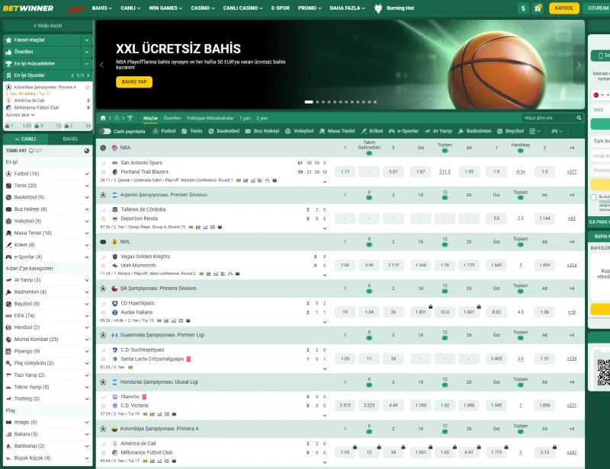
Task: Select the Maçlar tab
Action: pyautogui.click(x=150, y=118)
